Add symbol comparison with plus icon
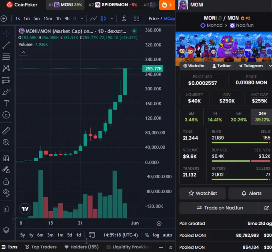Viewport: 272px width, 252px height. [x=4, y=18]
